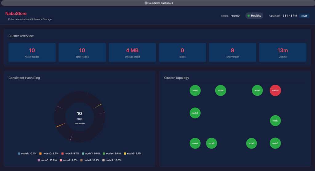Click the "node1: 10.4%" legend text
Viewport: 315px width, 171px height.
29,153
